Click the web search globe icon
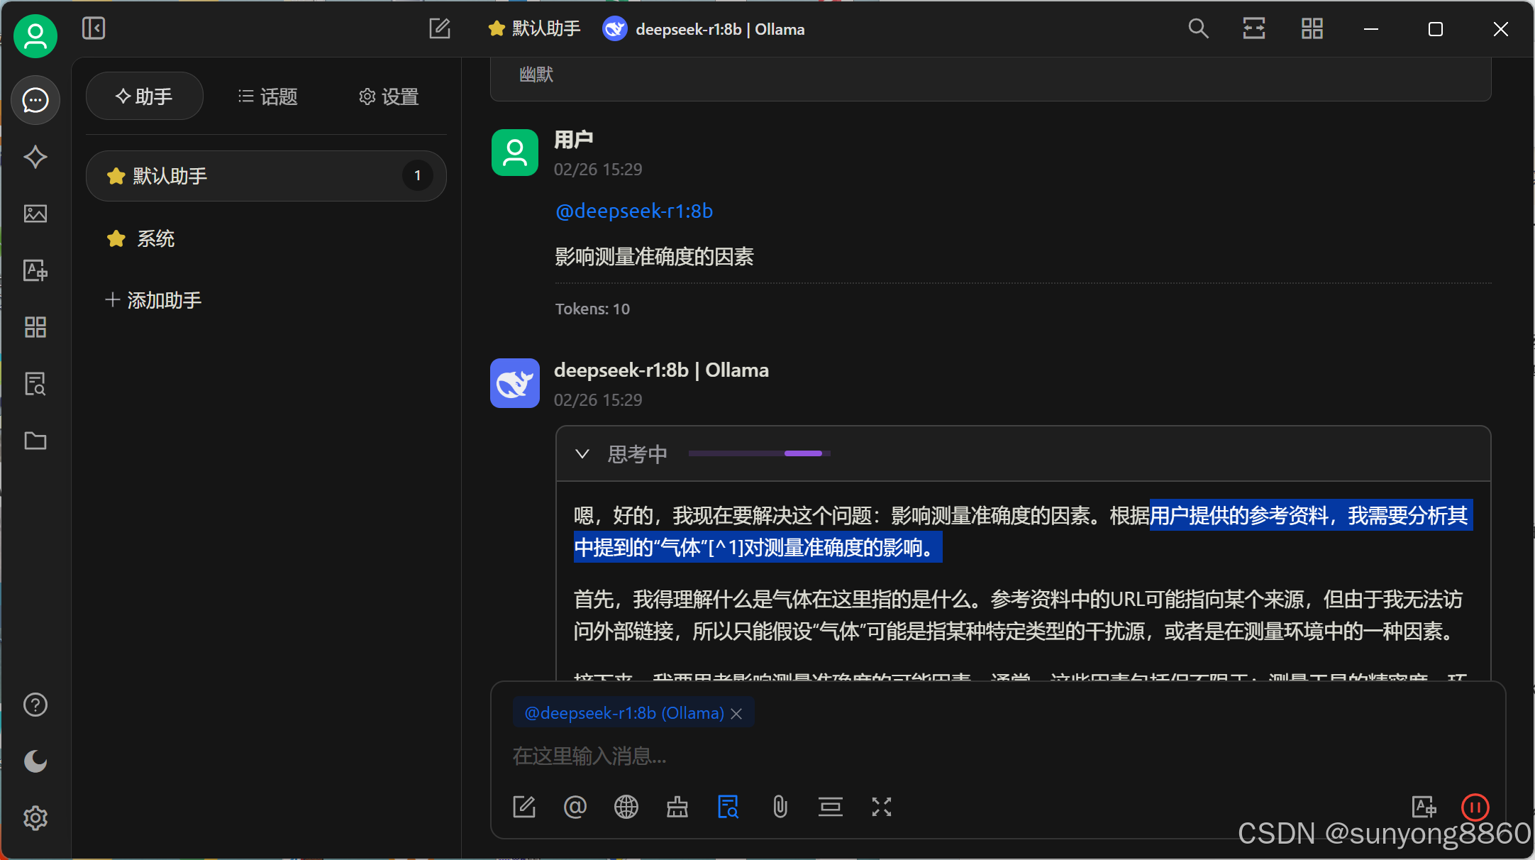This screenshot has width=1535, height=860. 626,807
